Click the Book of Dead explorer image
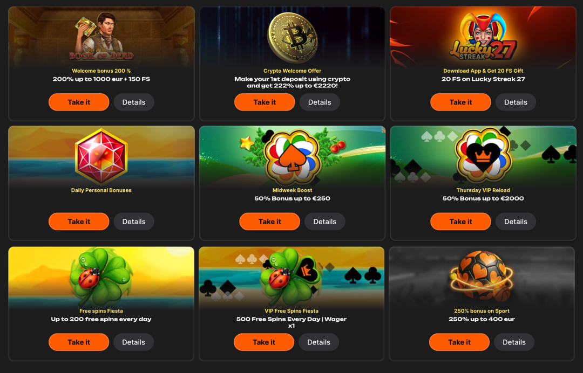583x373 pixels. pyautogui.click(x=101, y=36)
